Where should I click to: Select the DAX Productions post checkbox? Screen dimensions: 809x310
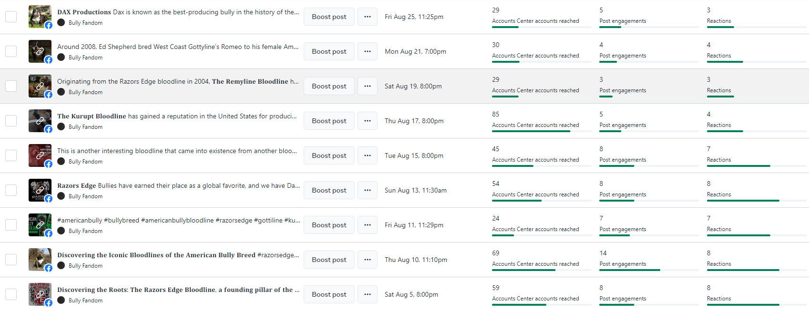click(11, 17)
